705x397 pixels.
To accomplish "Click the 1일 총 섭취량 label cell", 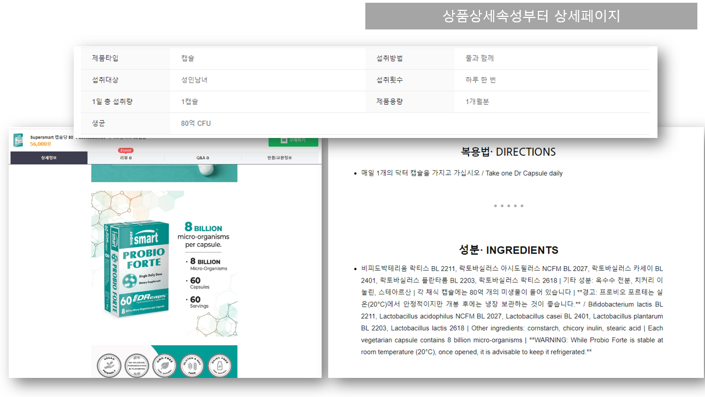I will pos(126,102).
